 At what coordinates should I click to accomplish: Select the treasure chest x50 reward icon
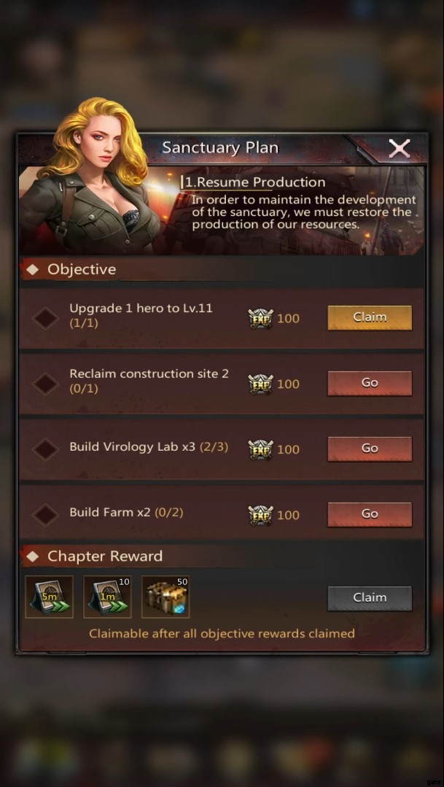point(165,597)
